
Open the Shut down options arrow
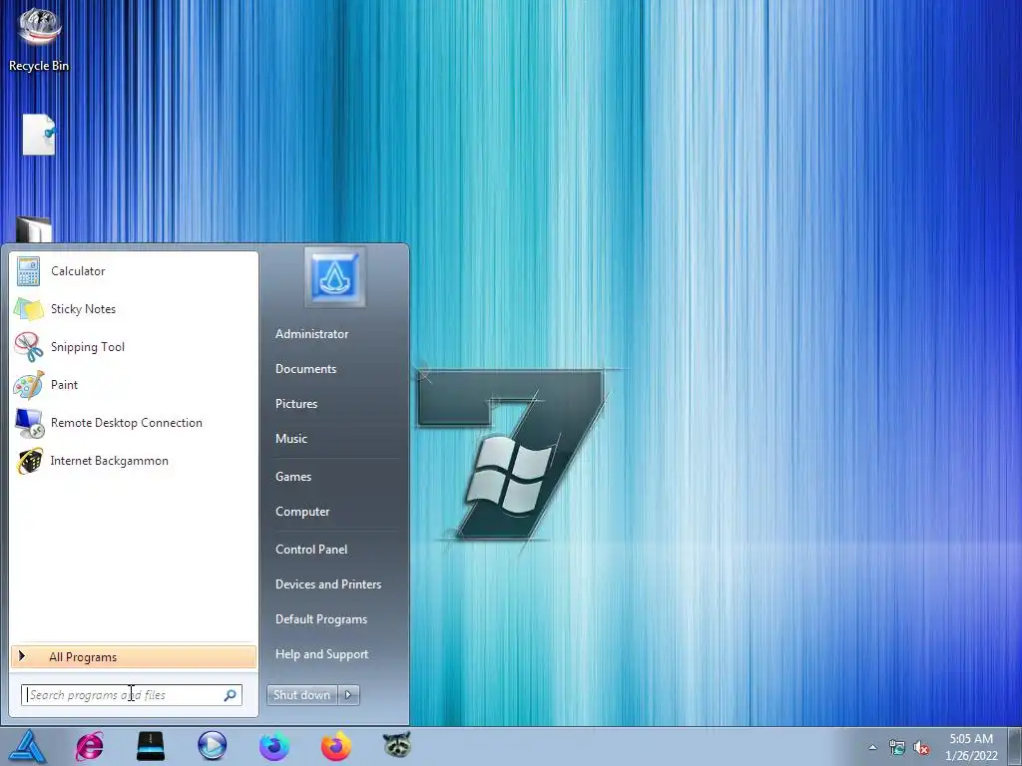pyautogui.click(x=348, y=695)
